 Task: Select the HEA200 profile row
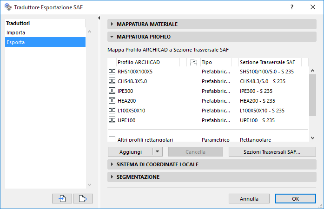[208, 101]
